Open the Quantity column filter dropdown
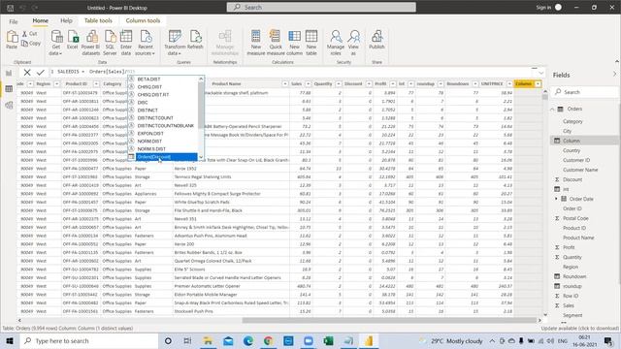 pos(339,84)
